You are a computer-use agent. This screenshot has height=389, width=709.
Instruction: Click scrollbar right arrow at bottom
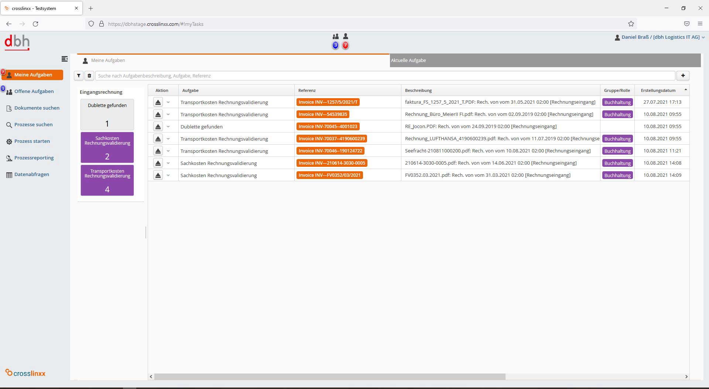(686, 376)
